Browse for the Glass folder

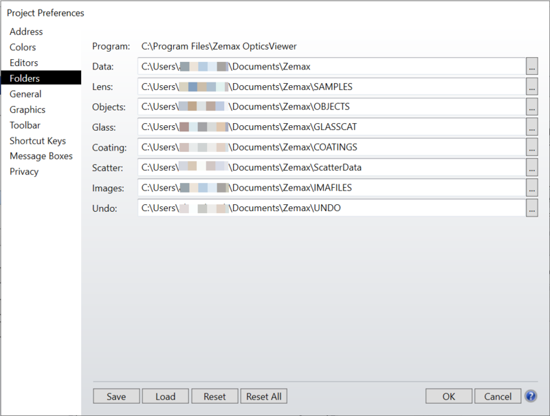(531, 127)
